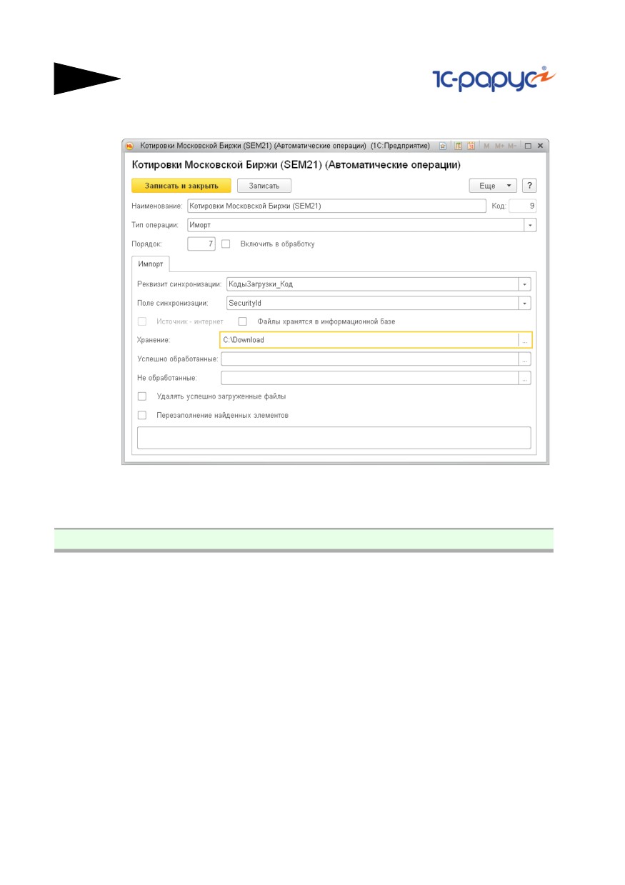Click the Наименование input field

(x=336, y=206)
